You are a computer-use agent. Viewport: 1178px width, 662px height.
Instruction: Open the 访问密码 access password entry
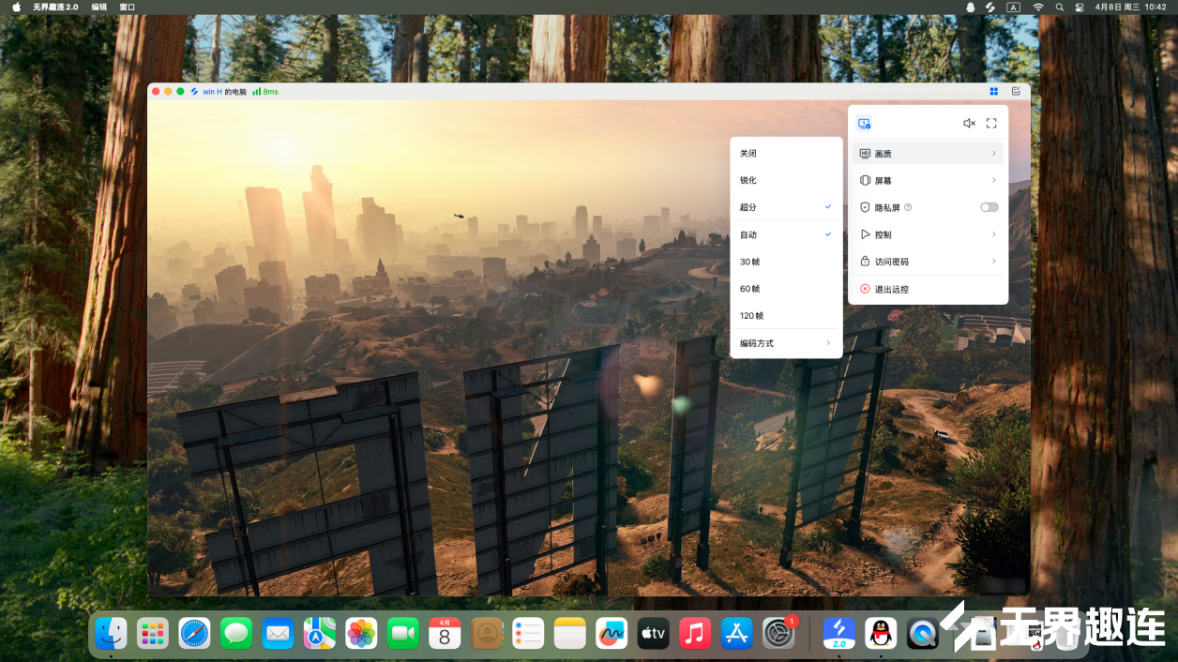coord(928,262)
